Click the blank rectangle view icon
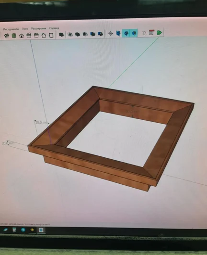 click(x=51, y=35)
